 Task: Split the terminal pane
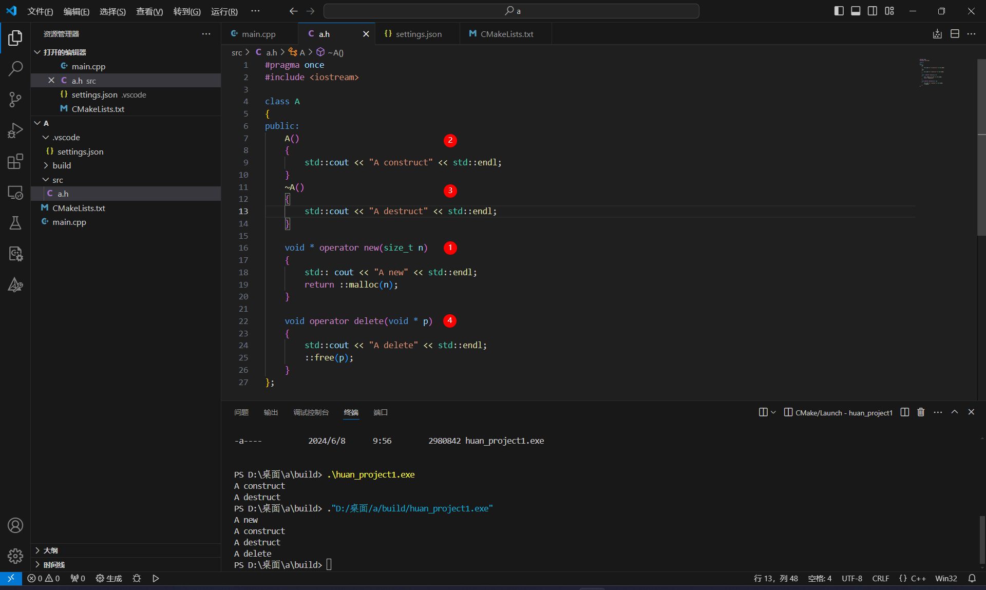[x=904, y=412]
